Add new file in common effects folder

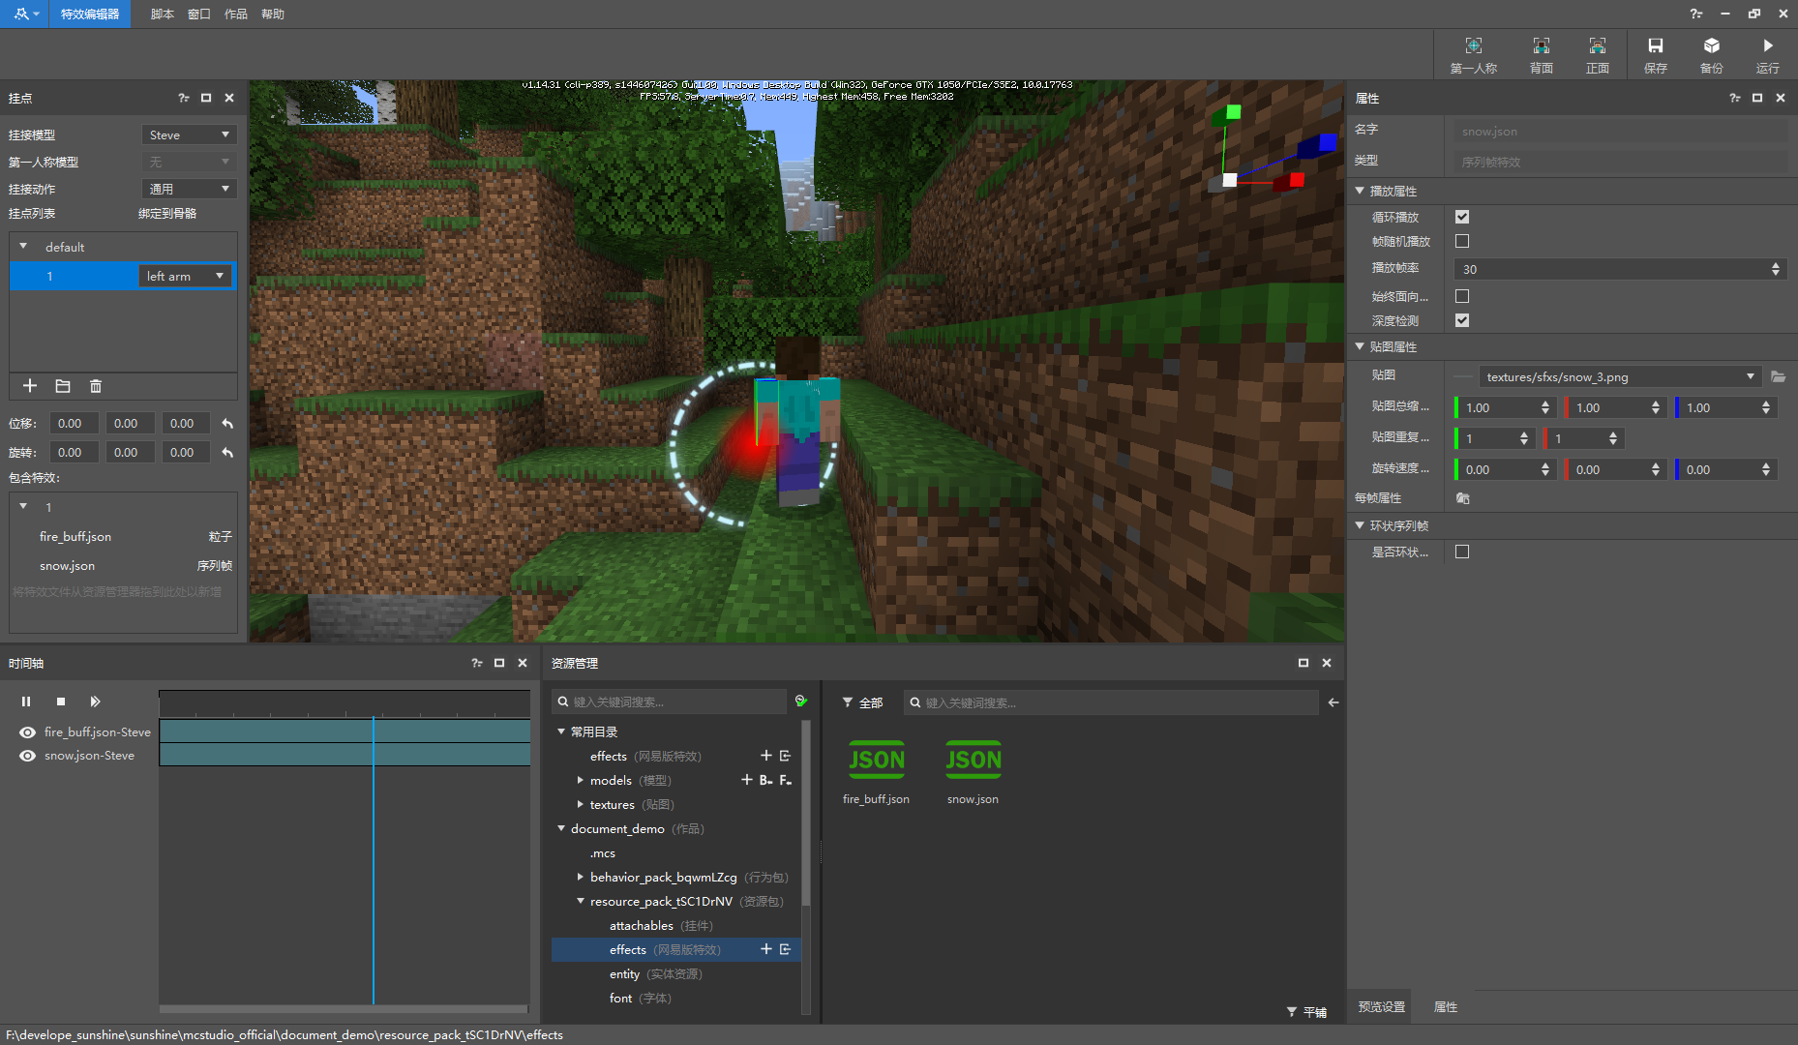pos(766,756)
